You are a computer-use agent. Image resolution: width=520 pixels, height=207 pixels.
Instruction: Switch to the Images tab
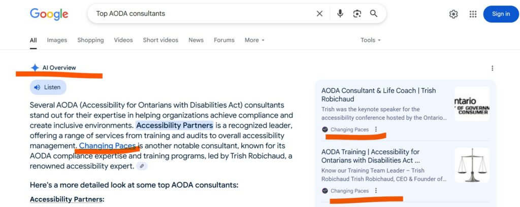point(57,40)
